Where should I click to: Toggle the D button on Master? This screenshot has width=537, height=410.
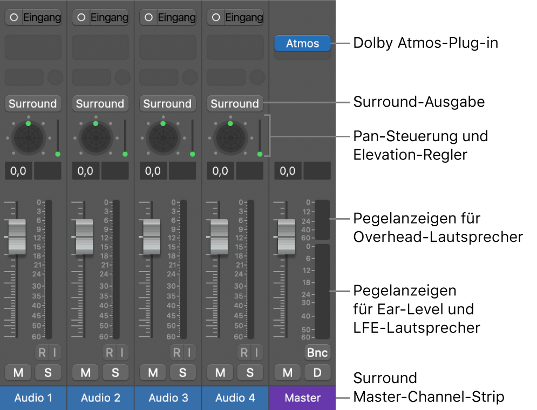click(x=317, y=372)
